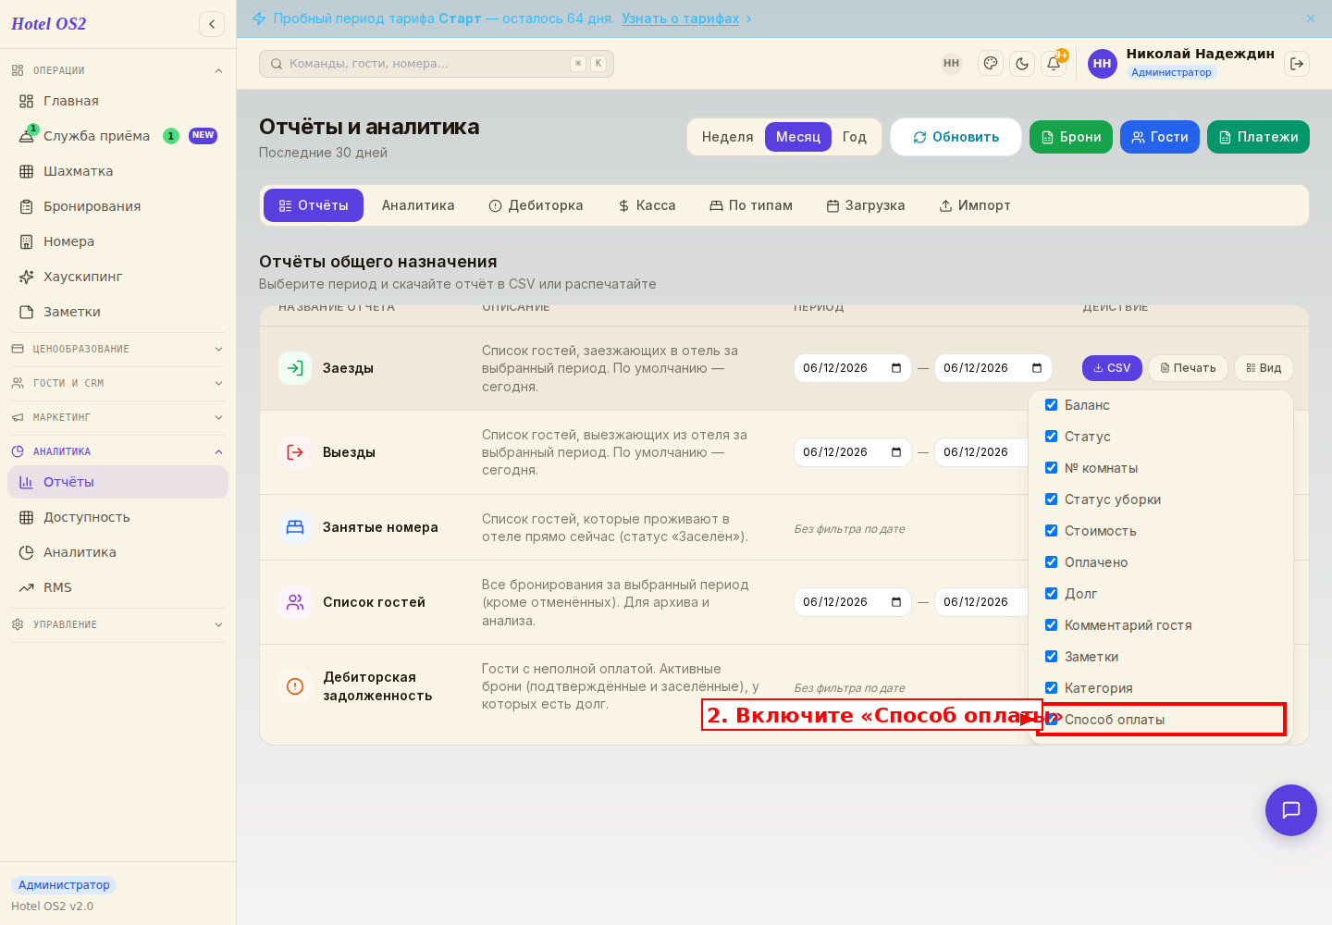1332x925 pixels.
Task: Open the theme palette icon
Action: [x=991, y=64]
